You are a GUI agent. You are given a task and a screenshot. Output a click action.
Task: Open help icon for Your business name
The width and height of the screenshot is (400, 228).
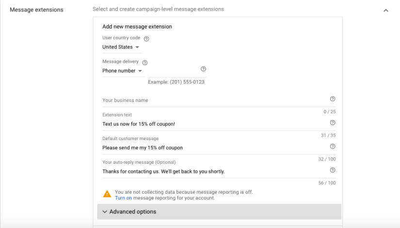[x=333, y=99]
